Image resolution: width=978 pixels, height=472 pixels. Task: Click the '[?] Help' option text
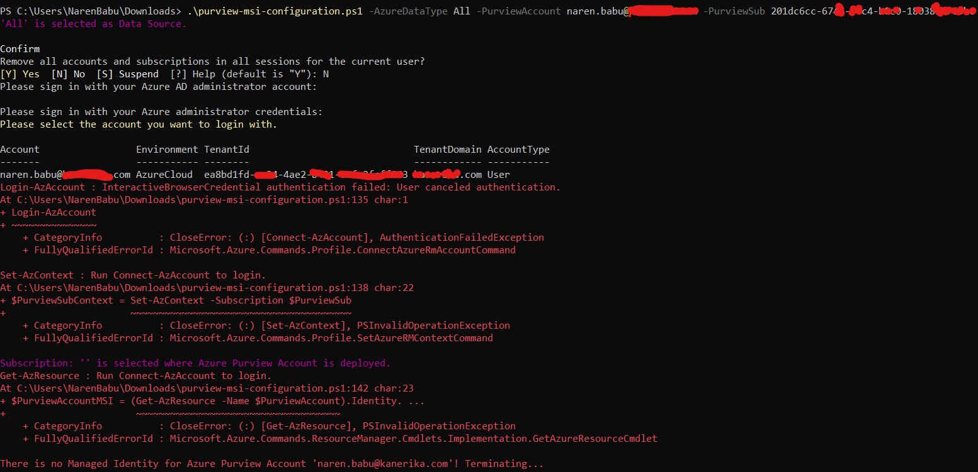(x=193, y=74)
